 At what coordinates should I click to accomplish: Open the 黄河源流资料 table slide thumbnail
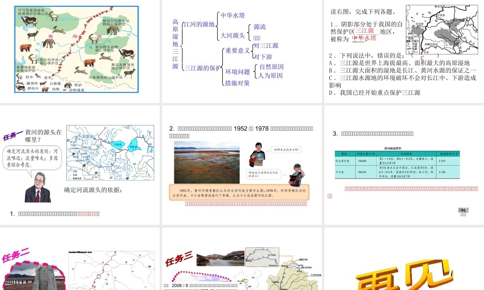404,165
